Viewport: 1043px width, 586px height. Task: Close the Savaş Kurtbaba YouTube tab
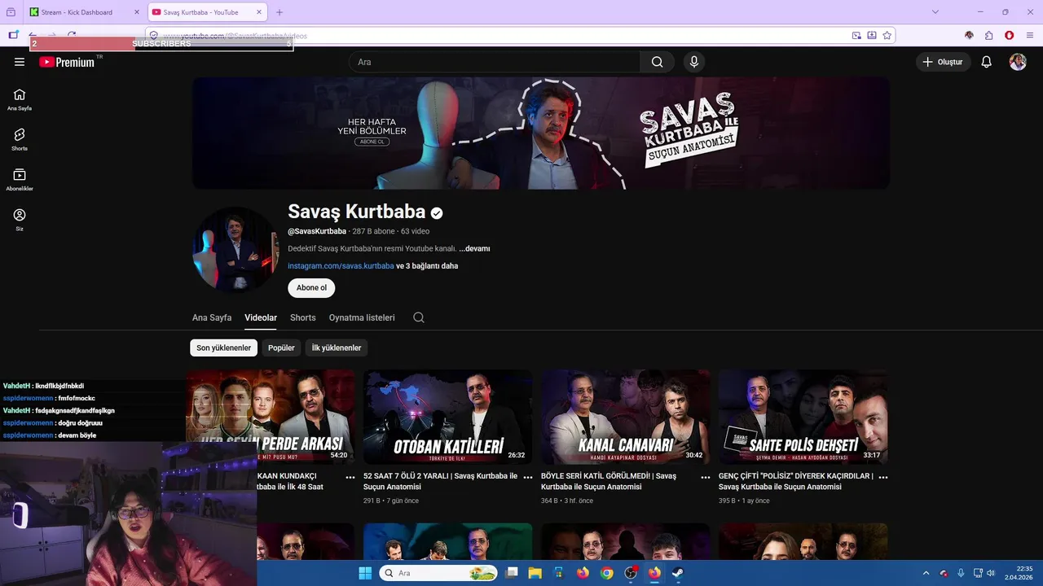[259, 12]
